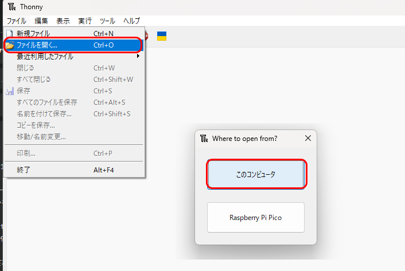This screenshot has width=405, height=271.
Task: Select ファイルを開く... menu entry
Action: [x=74, y=45]
